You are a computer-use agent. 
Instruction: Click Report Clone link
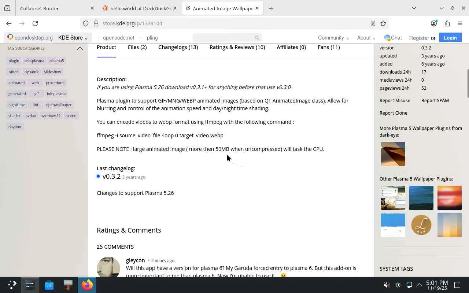coord(393,113)
